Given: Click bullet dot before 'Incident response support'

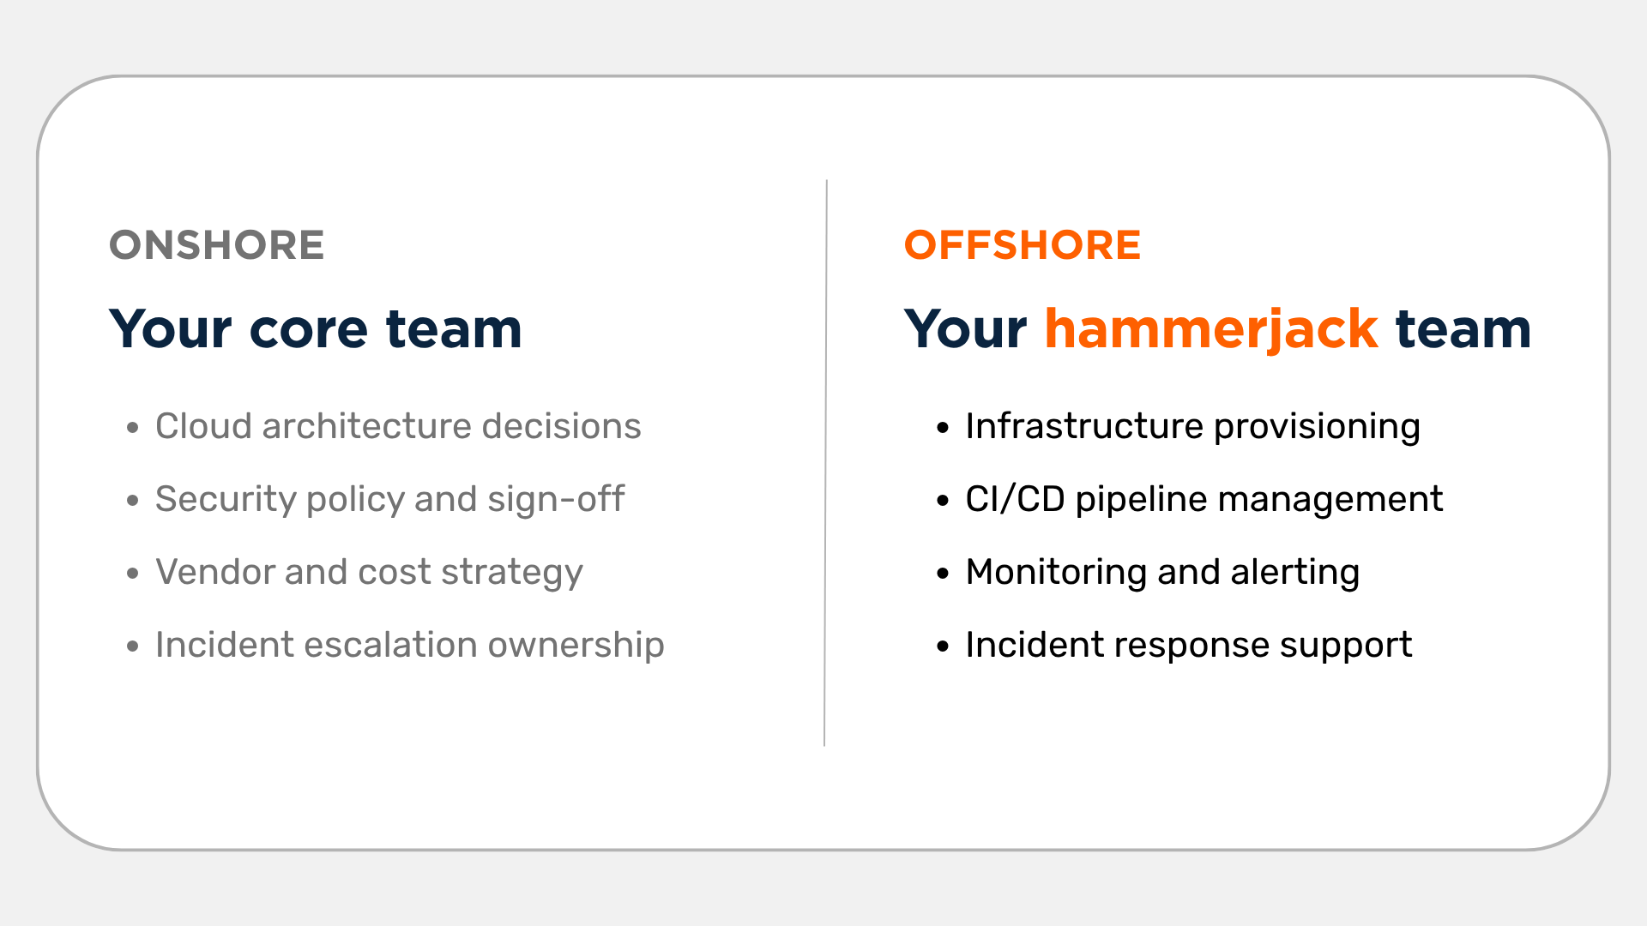Looking at the screenshot, I should 943,646.
